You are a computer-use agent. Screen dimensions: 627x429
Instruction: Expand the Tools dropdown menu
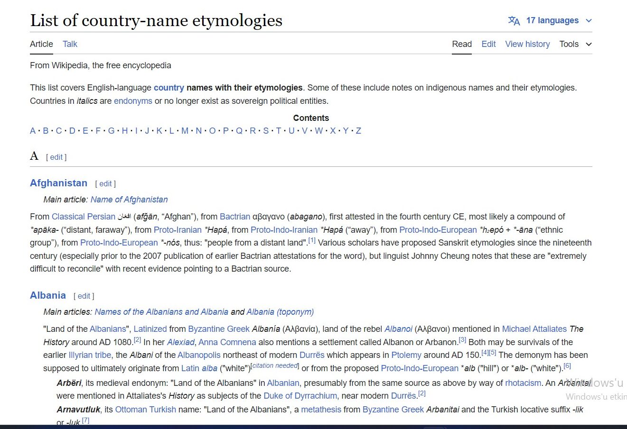[575, 44]
